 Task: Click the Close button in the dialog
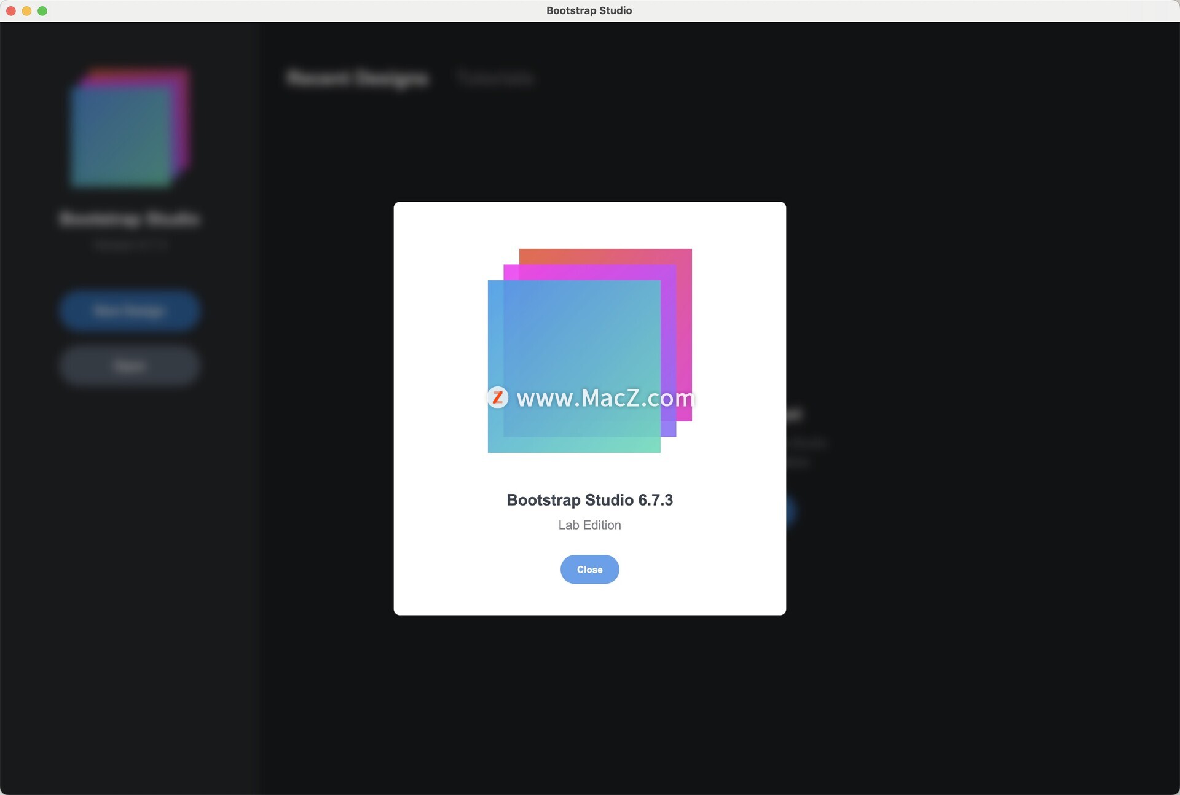point(589,570)
